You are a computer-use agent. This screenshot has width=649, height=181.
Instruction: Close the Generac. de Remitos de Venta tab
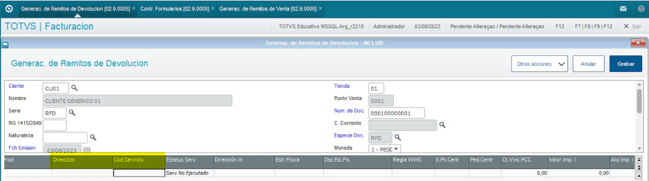[320, 9]
